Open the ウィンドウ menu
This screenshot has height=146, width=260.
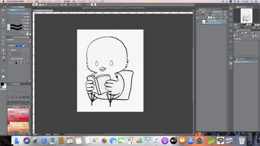coord(93,1)
